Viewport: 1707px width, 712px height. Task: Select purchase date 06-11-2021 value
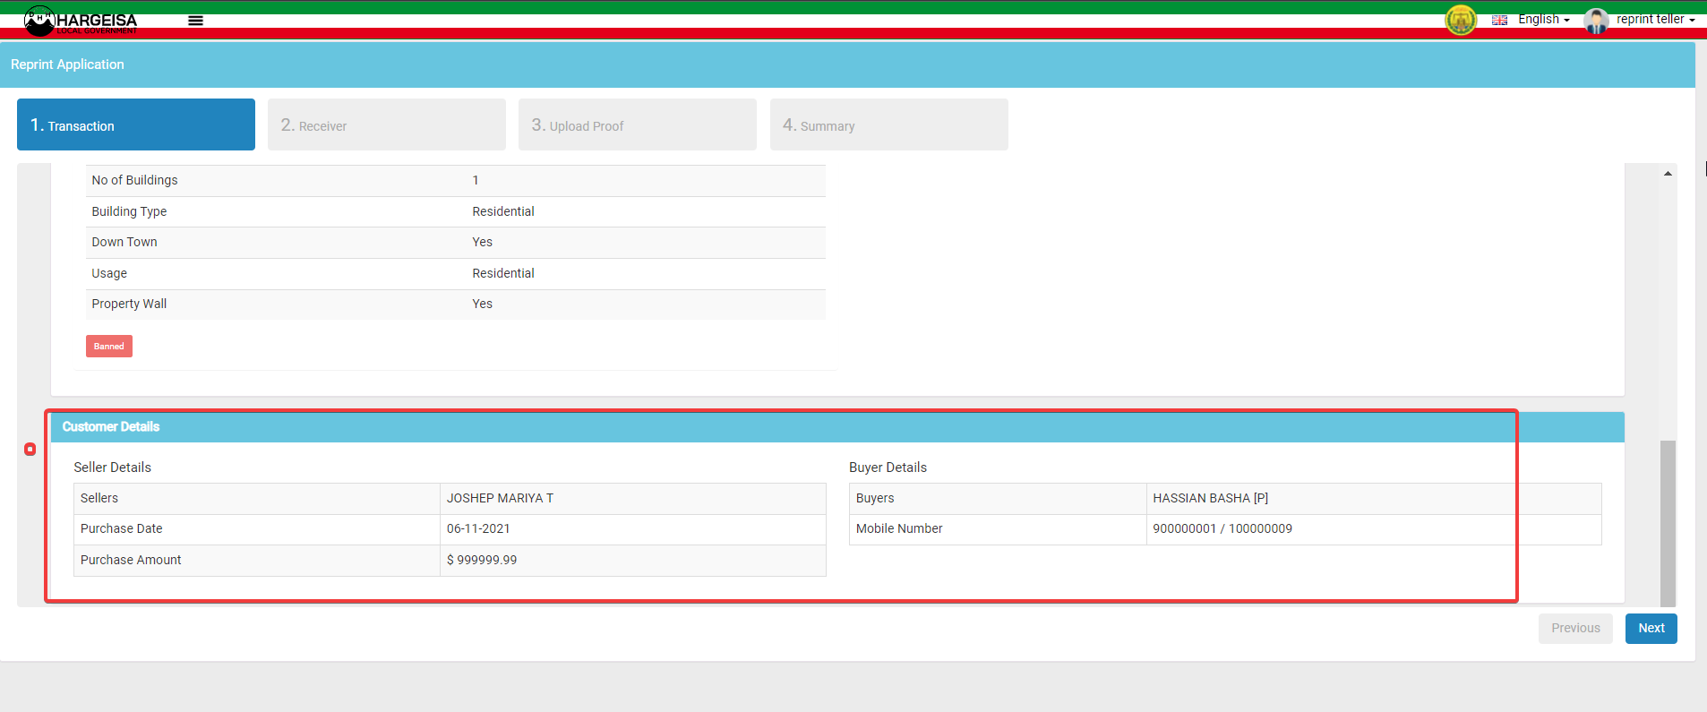point(478,528)
